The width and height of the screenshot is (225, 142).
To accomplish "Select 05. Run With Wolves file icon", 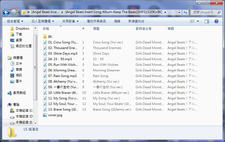I will 45,65.
